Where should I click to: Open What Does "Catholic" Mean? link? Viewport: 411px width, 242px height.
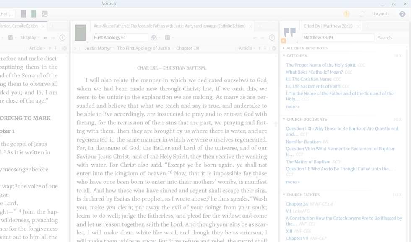tap(314, 72)
